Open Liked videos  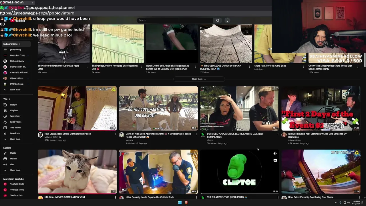point(15,122)
